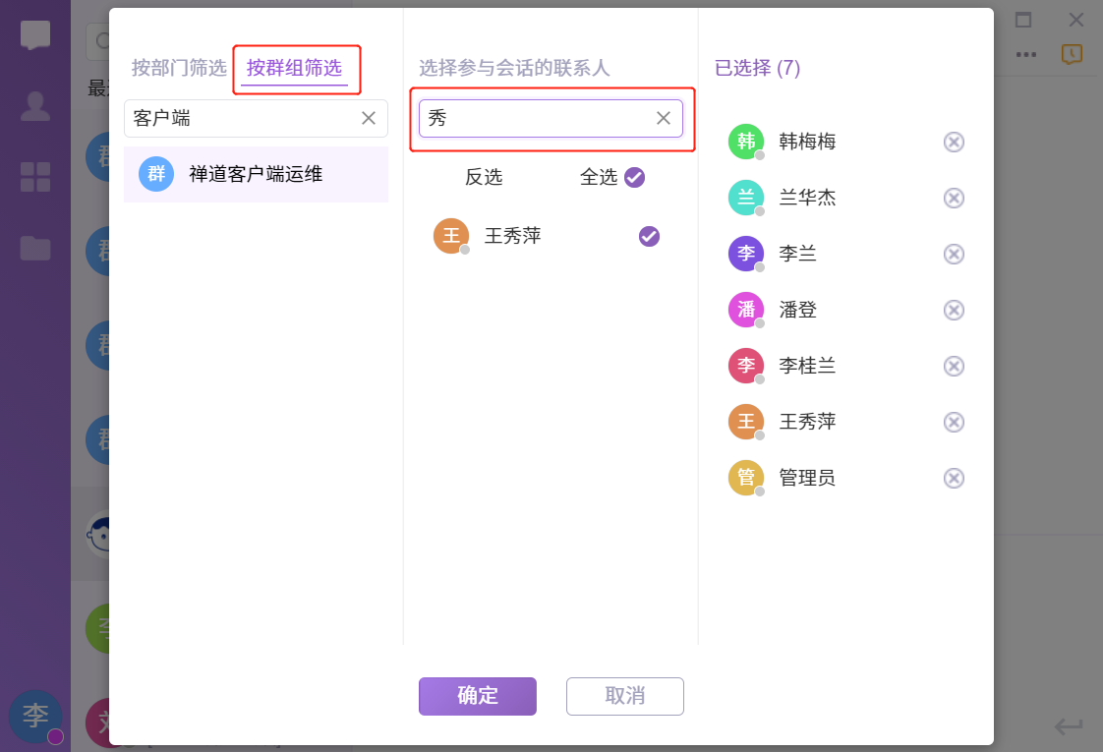Switch to 按部门筛选 tab
This screenshot has width=1103, height=752.
[179, 68]
